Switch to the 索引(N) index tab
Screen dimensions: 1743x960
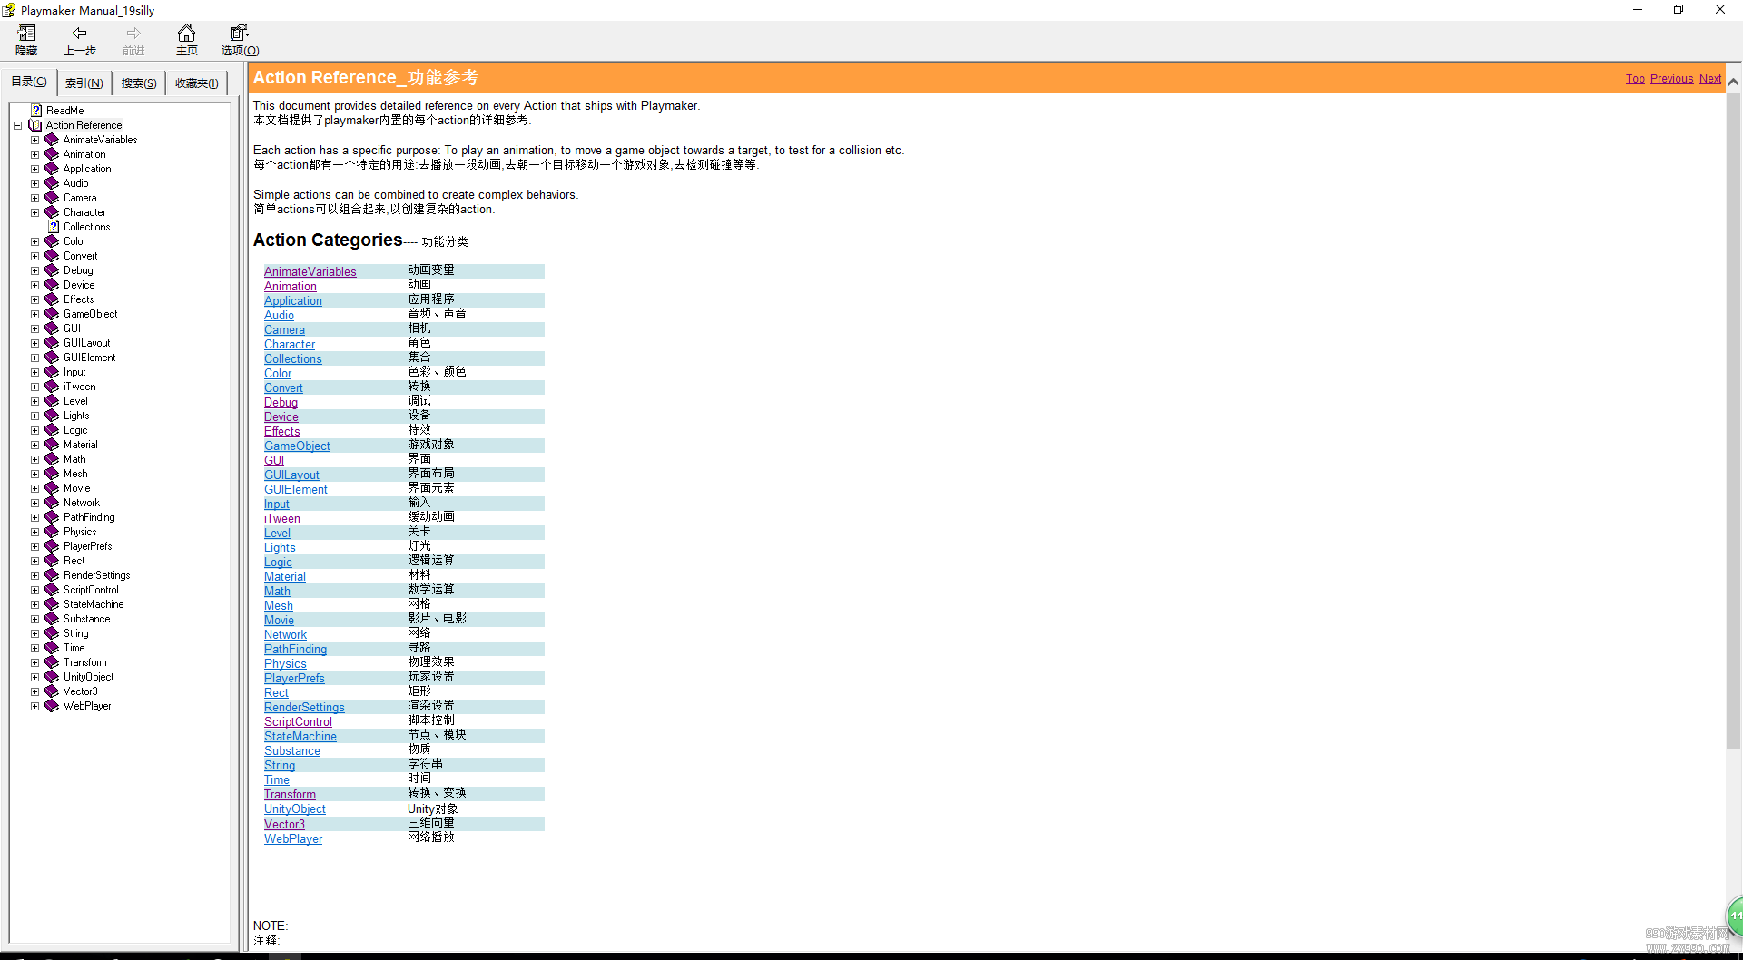pyautogui.click(x=84, y=83)
